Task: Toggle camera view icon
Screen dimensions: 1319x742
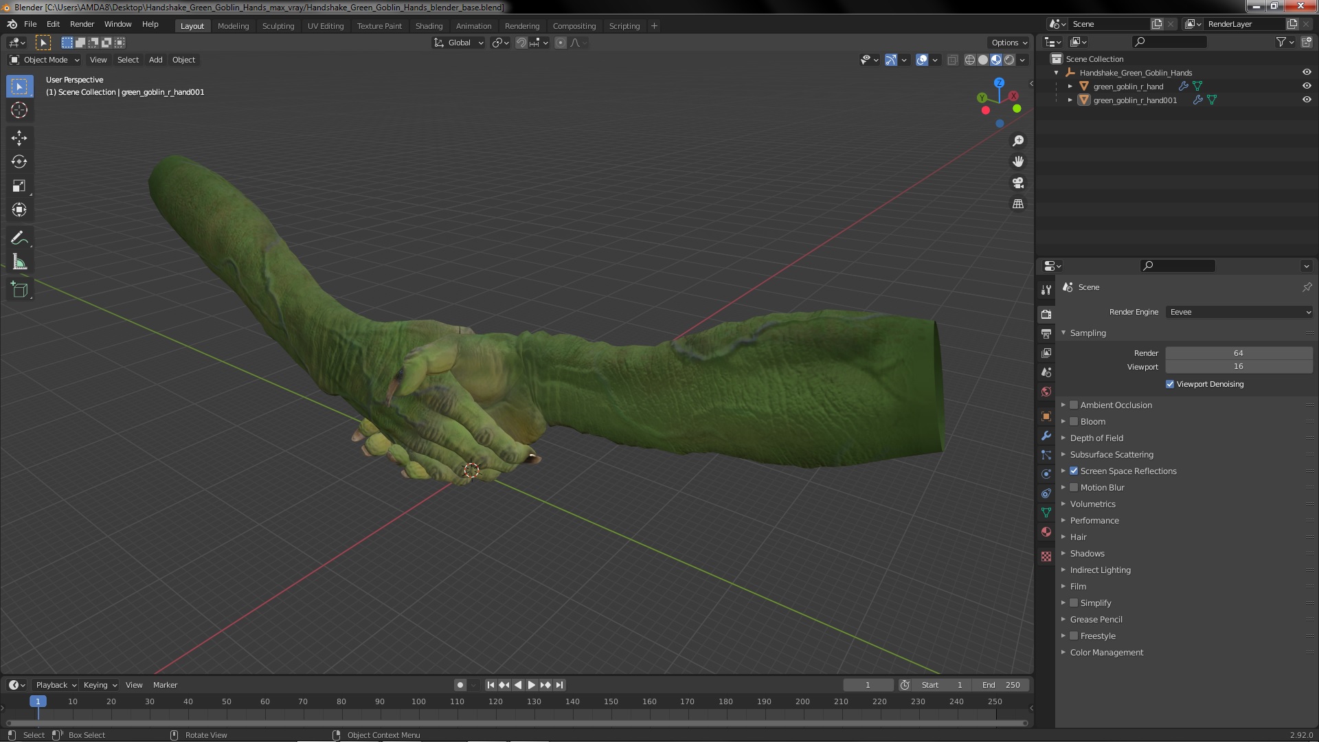Action: [1018, 183]
